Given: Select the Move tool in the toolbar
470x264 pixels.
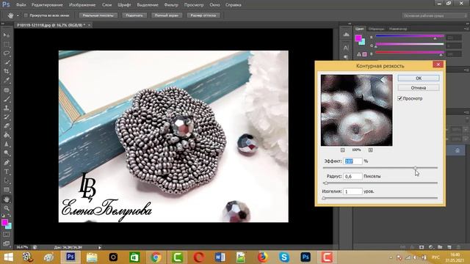Looking at the screenshot, I should [7, 35].
